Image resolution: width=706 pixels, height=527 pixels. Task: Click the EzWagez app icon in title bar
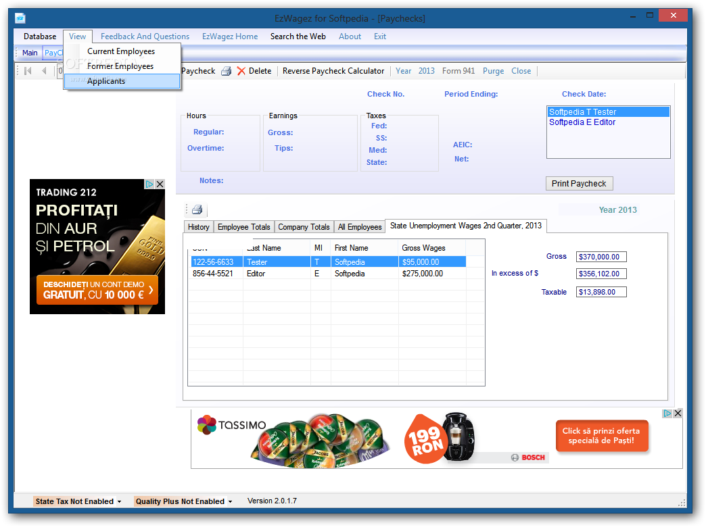tap(20, 18)
